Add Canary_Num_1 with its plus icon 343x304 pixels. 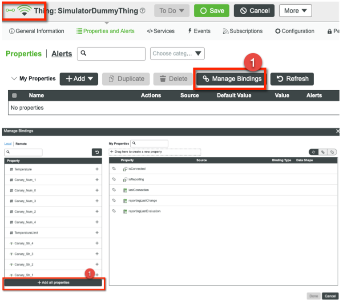point(97,180)
